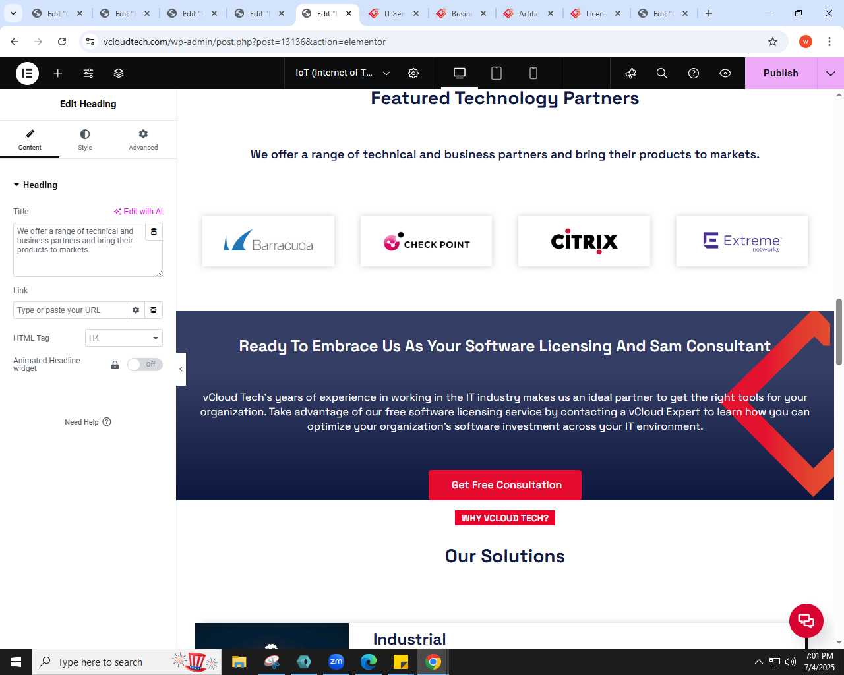Select the Extreme Networks partner logo
Image resolution: width=844 pixels, height=675 pixels.
tap(742, 241)
